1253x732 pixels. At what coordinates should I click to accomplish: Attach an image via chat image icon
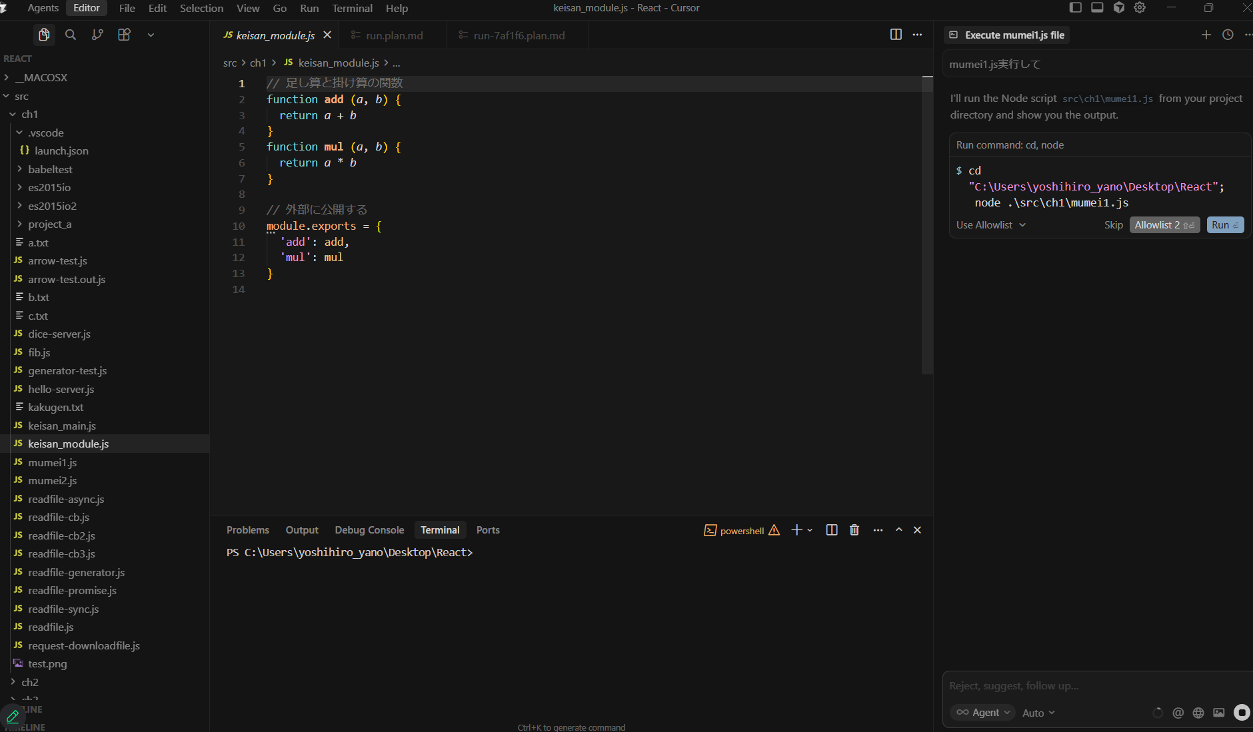click(x=1219, y=713)
